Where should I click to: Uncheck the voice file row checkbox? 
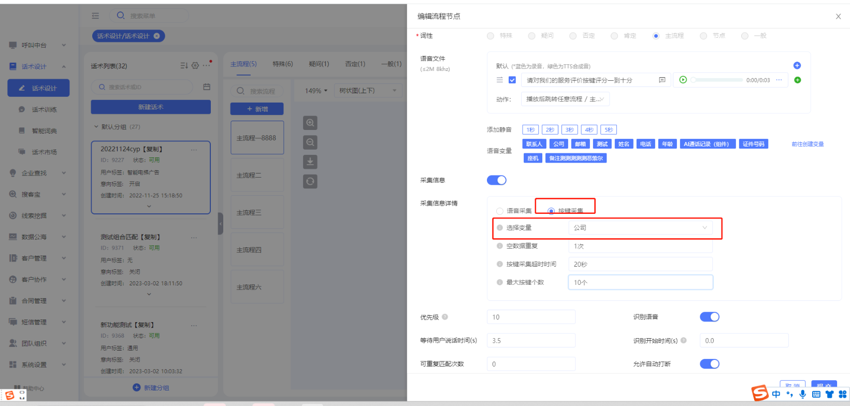pyautogui.click(x=512, y=80)
